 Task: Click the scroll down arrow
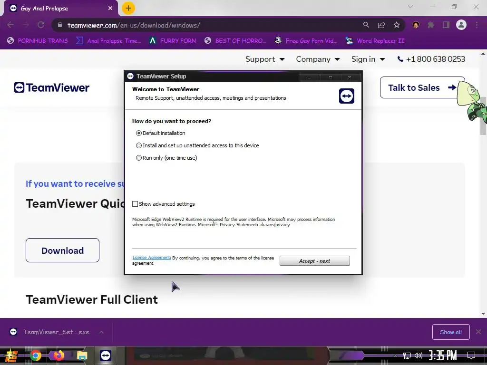point(483,314)
